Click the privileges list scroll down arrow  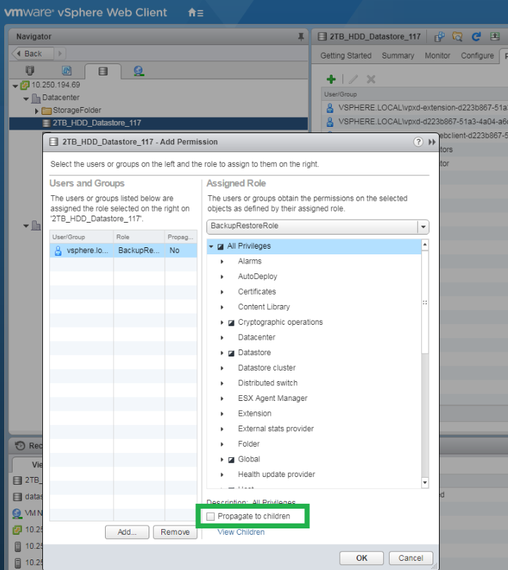[x=424, y=483]
